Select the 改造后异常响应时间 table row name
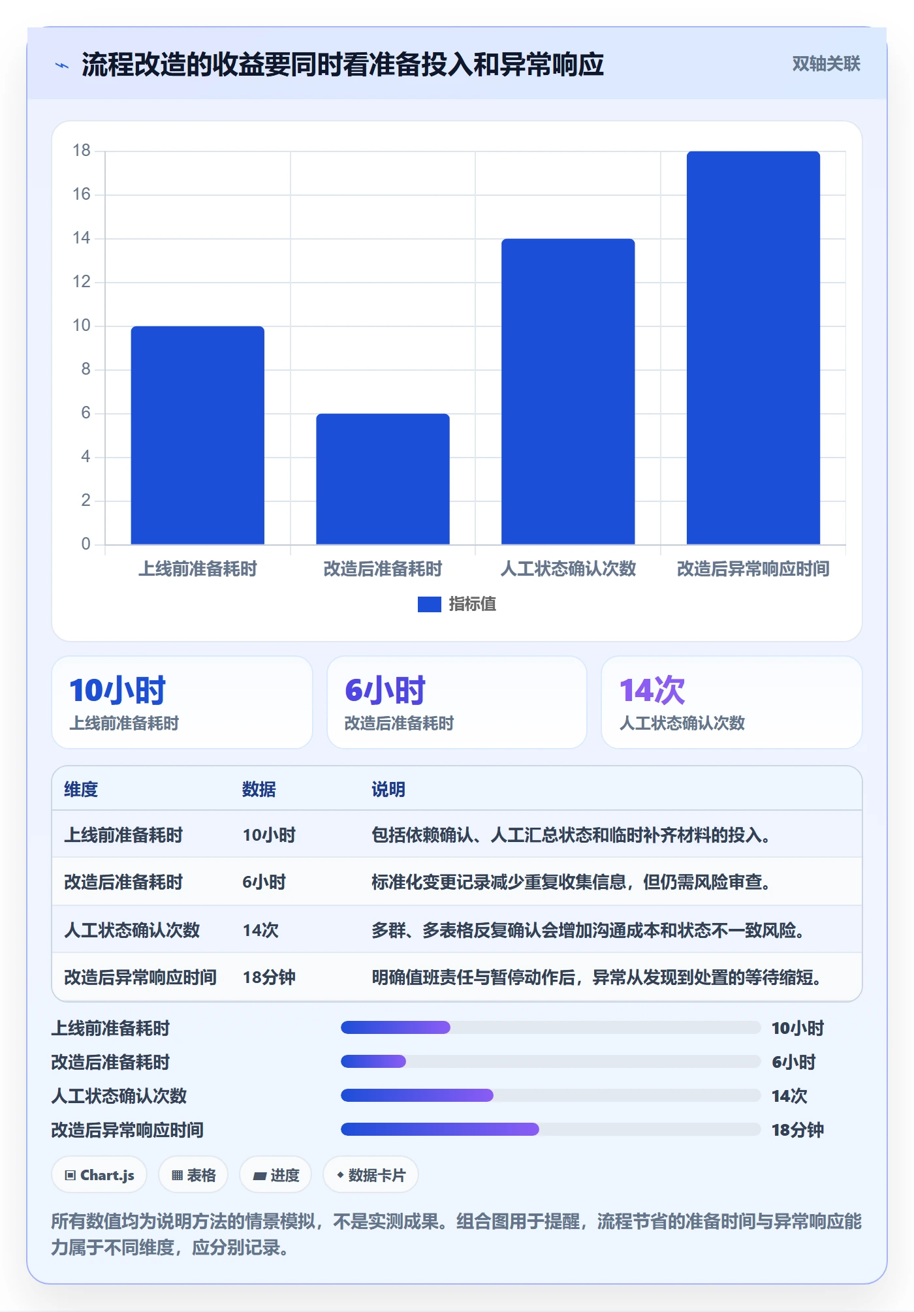Screen dimensions: 914x1312 [x=140, y=977]
